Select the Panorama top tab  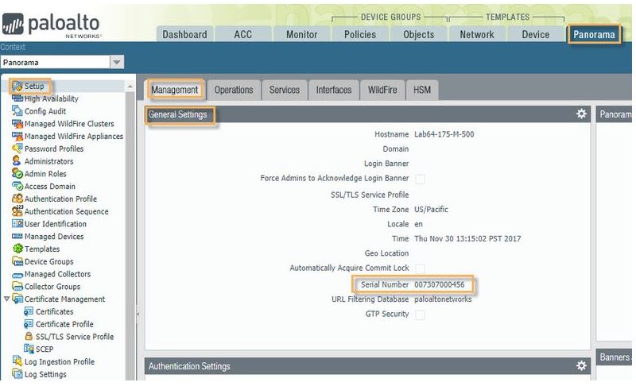click(594, 34)
